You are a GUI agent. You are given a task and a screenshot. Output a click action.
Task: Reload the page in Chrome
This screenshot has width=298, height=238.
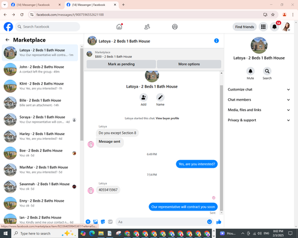22,14
